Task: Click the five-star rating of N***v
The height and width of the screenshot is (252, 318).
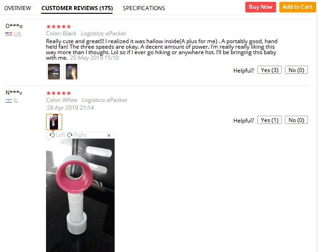Action: click(x=58, y=93)
